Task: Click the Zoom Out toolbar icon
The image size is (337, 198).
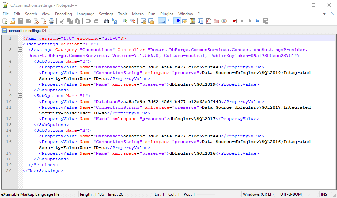Action: point(133,21)
